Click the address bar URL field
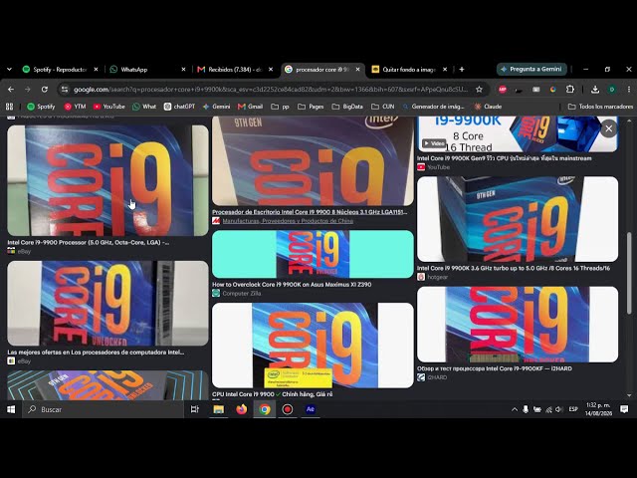This screenshot has width=637, height=478. tap(270, 90)
